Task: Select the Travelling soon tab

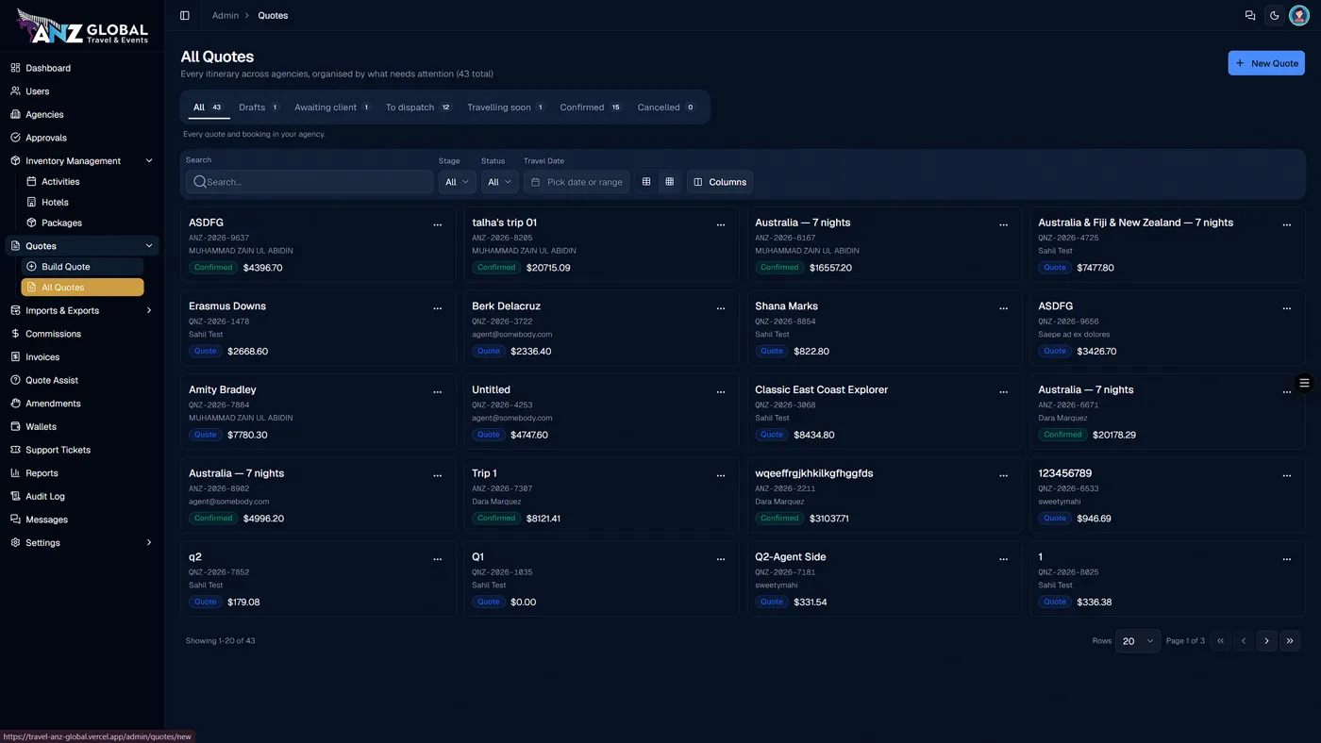Action: tap(507, 107)
